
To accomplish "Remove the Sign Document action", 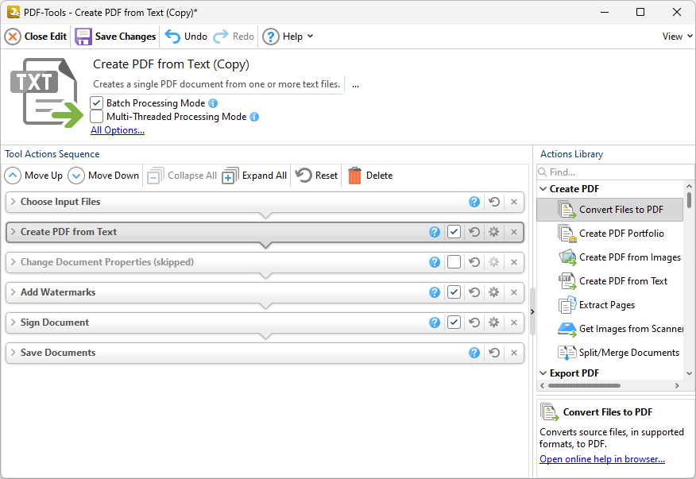I will 514,323.
